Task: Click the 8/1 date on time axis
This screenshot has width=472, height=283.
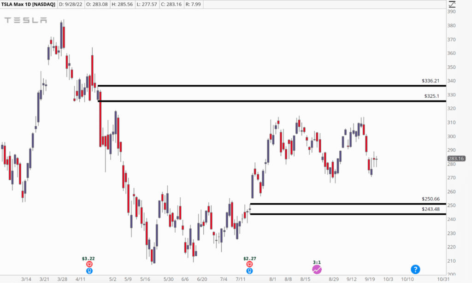Action: [273, 279]
